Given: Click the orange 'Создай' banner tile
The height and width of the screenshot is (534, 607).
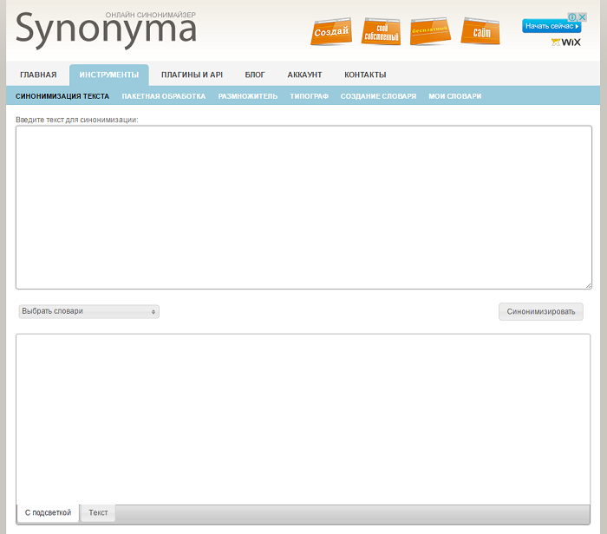Looking at the screenshot, I should [330, 31].
